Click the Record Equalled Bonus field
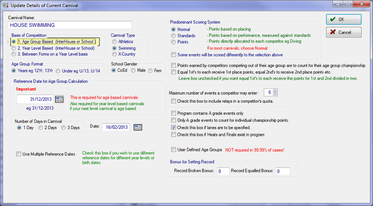Viewport: 373px width, 206px height. 283,171
